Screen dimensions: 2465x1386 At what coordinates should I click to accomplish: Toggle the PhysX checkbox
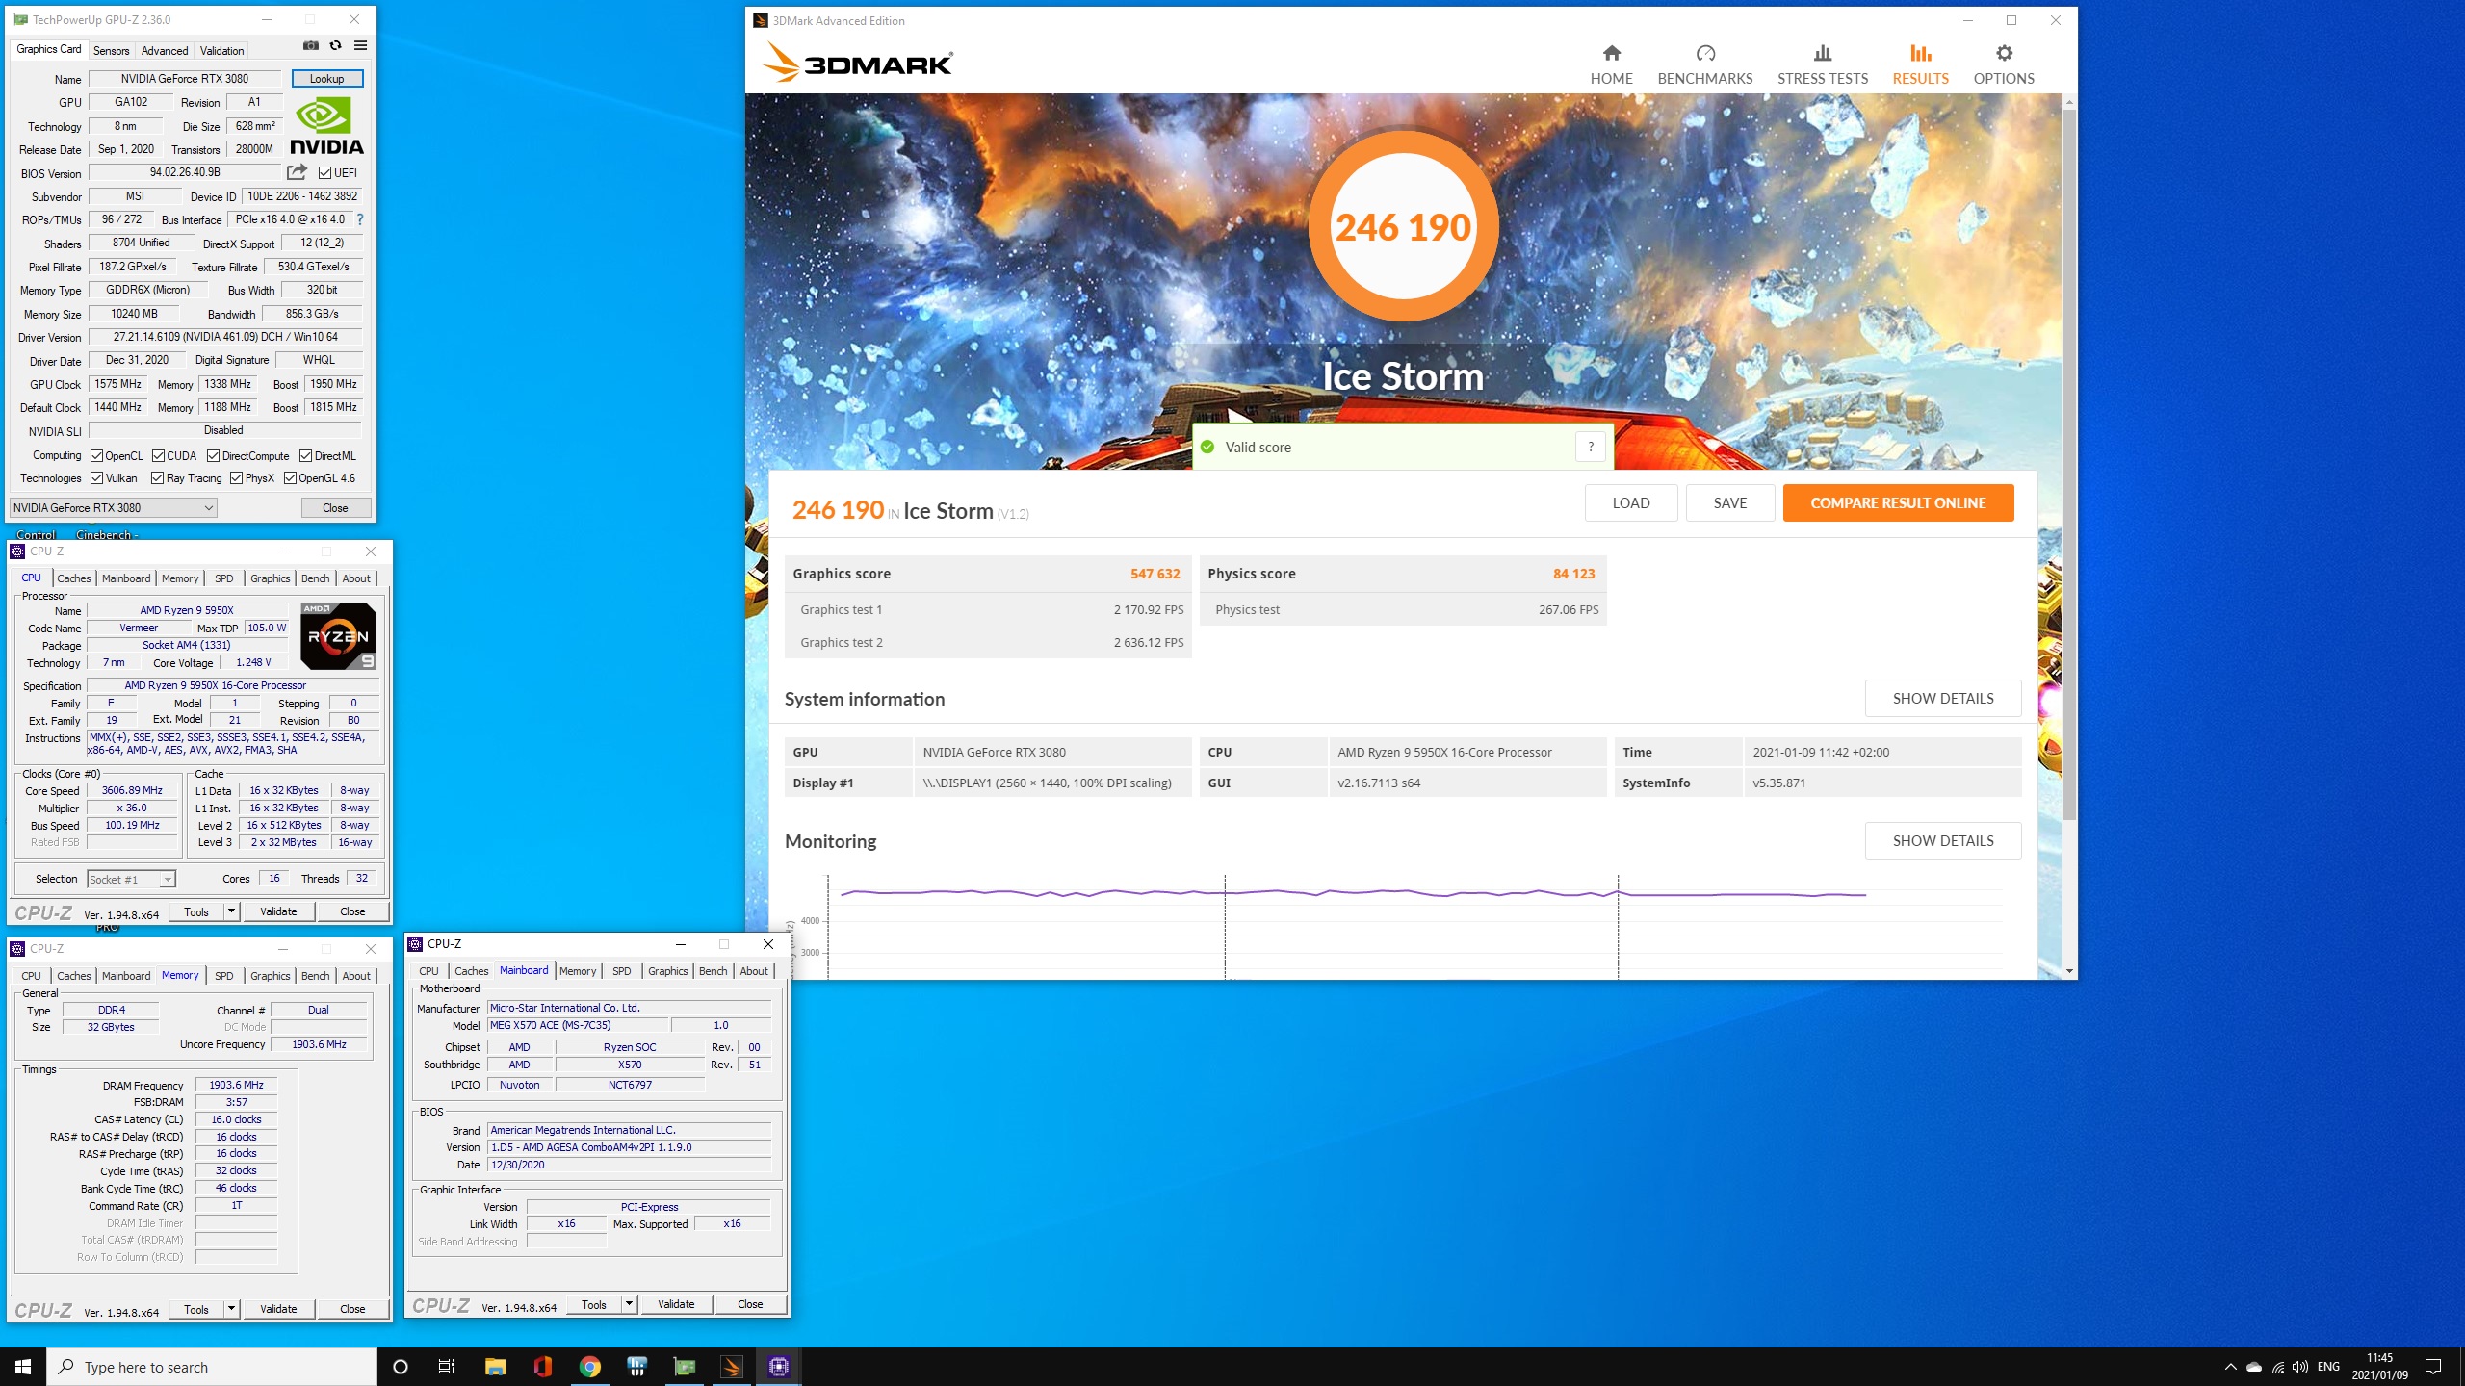(236, 478)
